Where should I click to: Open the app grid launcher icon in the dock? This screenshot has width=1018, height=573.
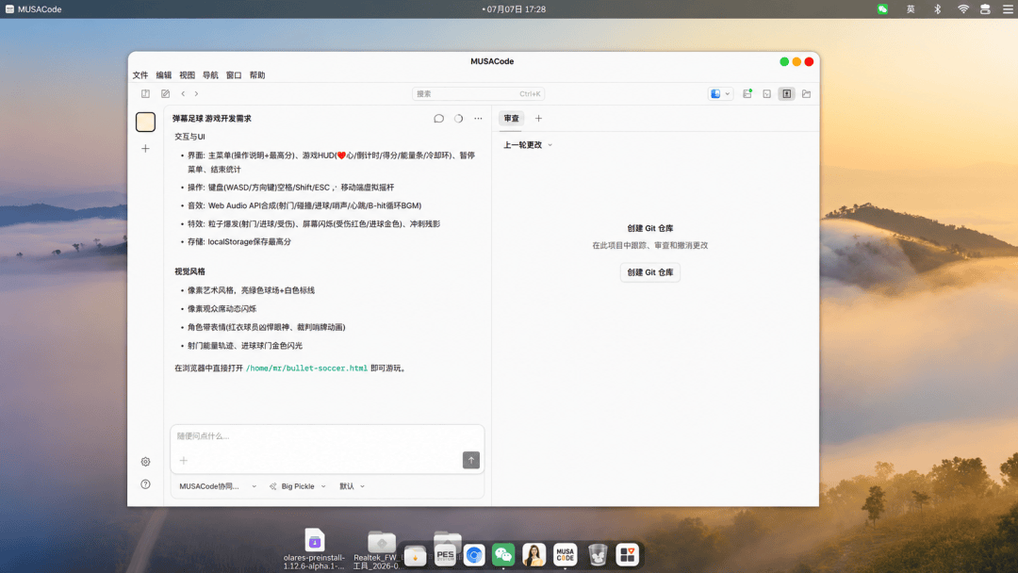coord(627,555)
